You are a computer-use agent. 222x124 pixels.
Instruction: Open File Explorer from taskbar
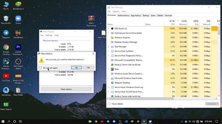tap(90, 121)
